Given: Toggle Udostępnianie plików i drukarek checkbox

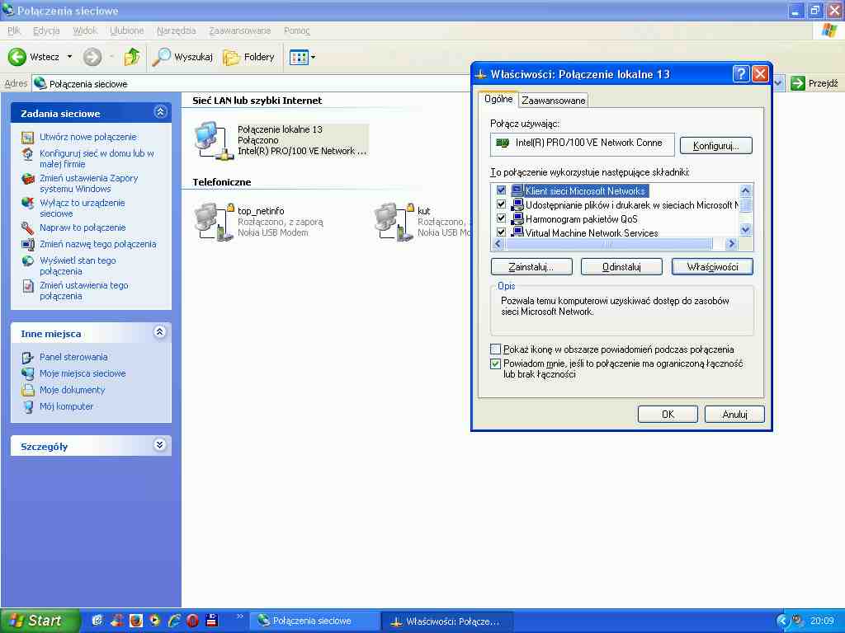Looking at the screenshot, I should [501, 204].
